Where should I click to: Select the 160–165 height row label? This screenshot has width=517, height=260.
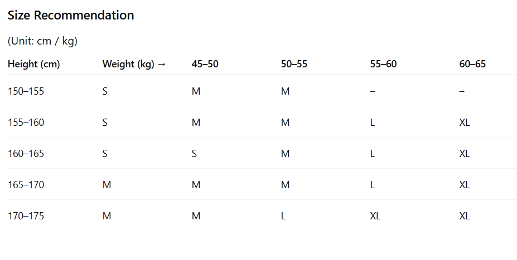26,154
